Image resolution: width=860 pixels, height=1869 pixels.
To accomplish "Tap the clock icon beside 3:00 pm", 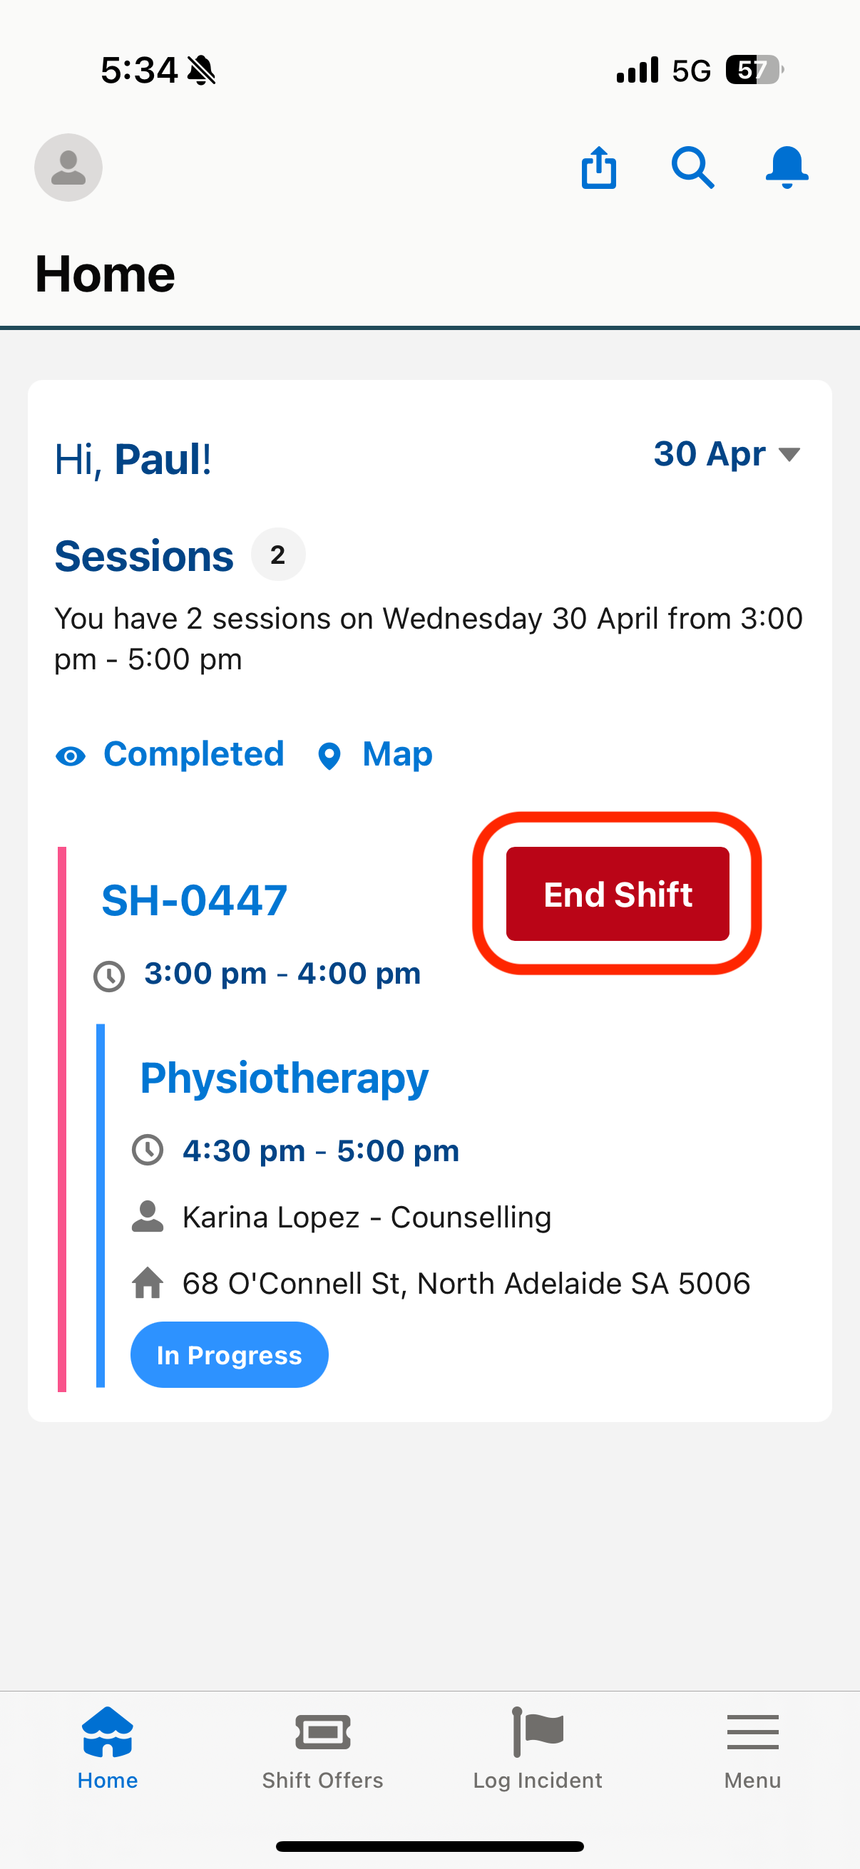I will click(109, 976).
